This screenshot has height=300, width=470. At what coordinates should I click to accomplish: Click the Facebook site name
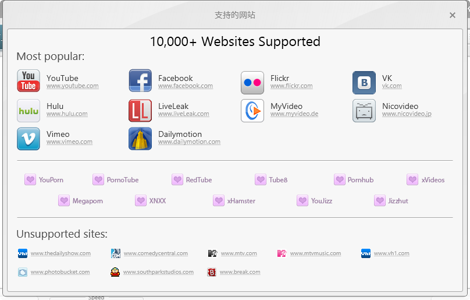[x=175, y=78]
